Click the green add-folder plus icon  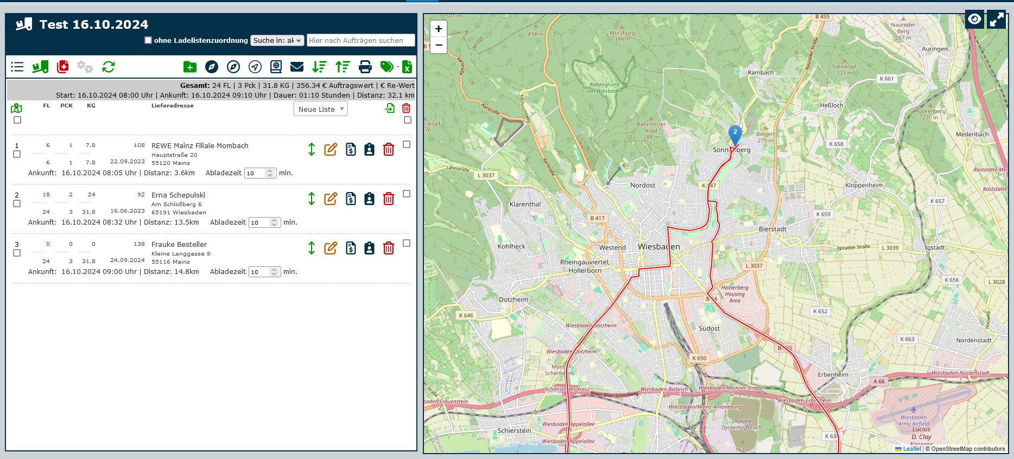[x=190, y=67]
